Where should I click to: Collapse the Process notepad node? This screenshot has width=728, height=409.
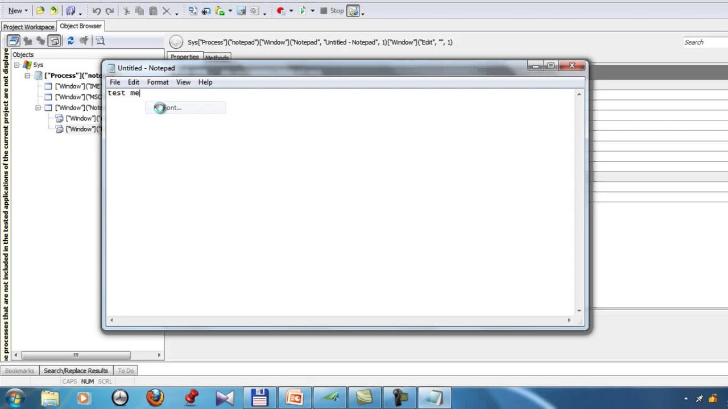[27, 76]
